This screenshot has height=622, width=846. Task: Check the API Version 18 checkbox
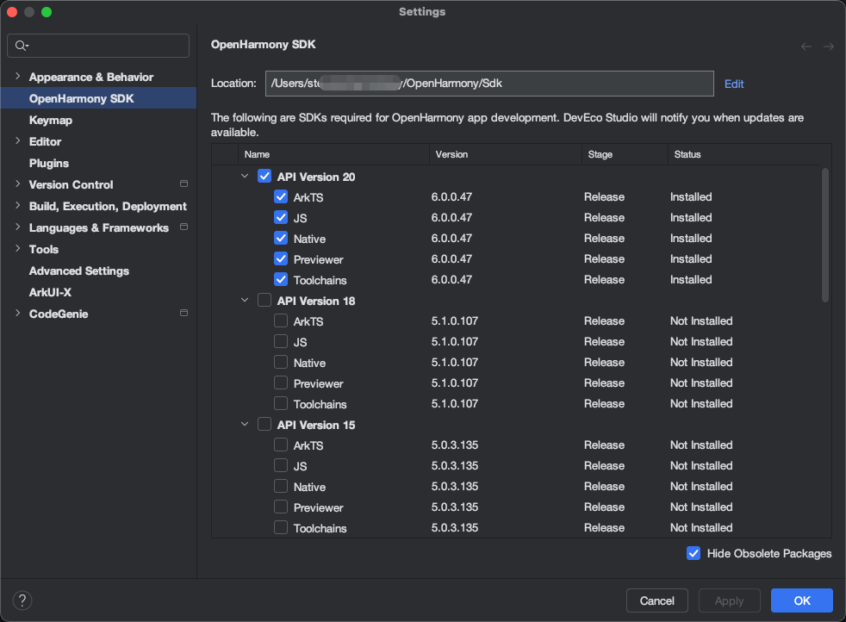[264, 300]
